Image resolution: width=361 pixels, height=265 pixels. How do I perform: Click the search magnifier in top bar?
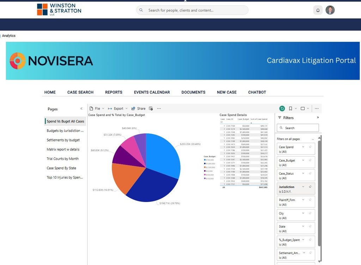(141, 10)
